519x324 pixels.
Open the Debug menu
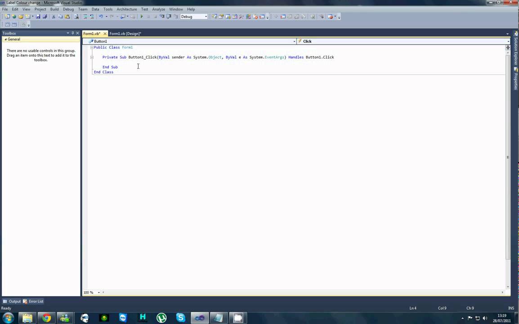(68, 9)
